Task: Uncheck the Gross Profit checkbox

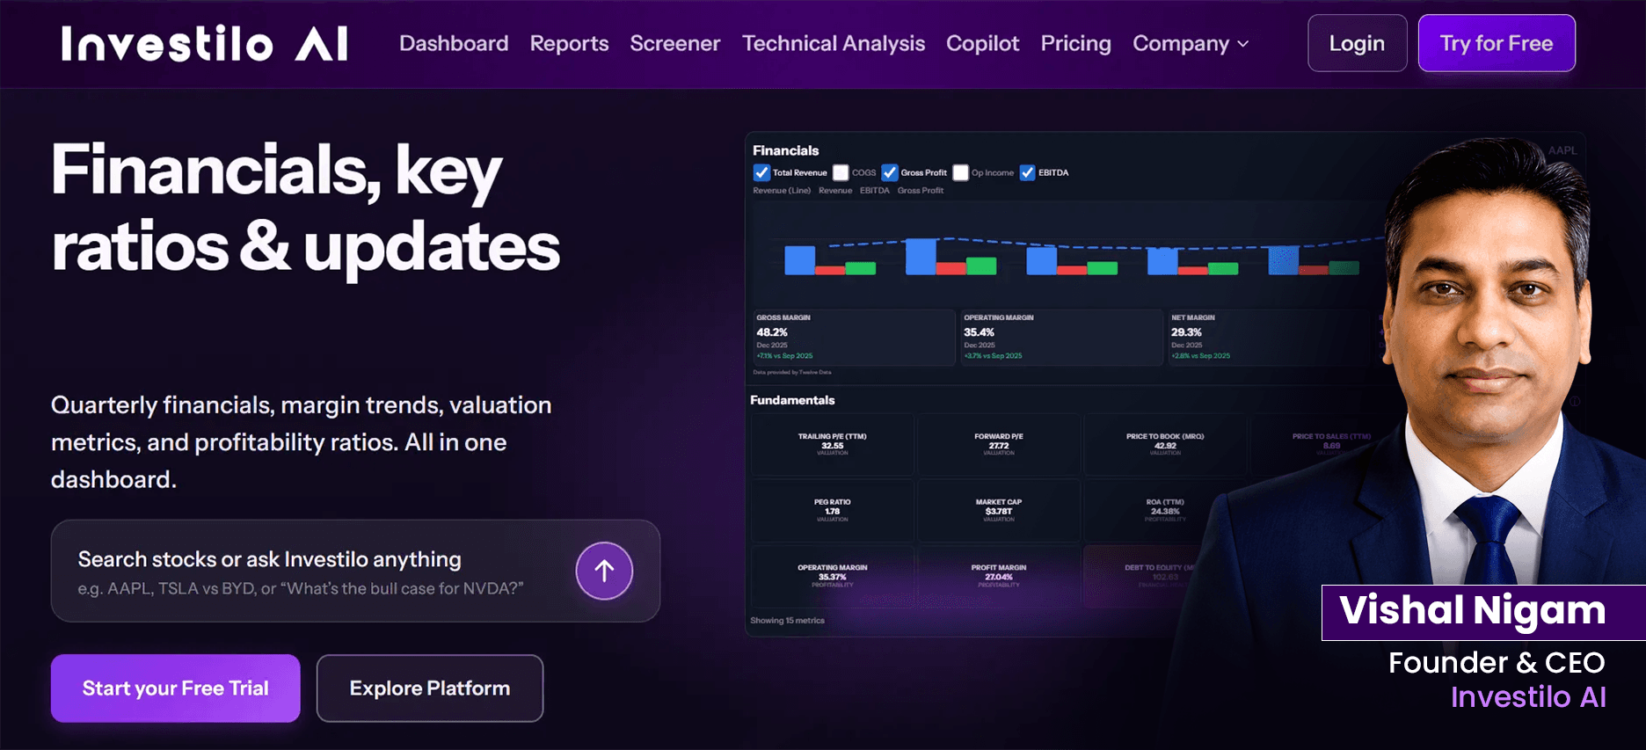Action: pyautogui.click(x=890, y=172)
